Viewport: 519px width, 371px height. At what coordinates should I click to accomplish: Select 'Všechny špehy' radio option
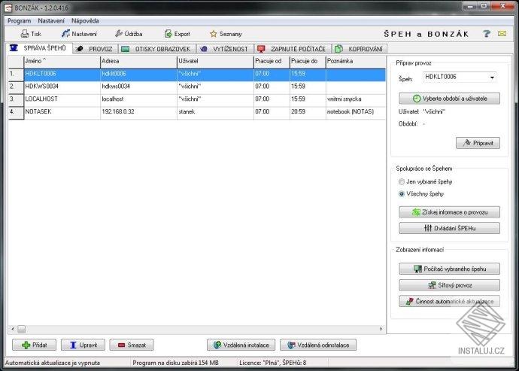(402, 194)
